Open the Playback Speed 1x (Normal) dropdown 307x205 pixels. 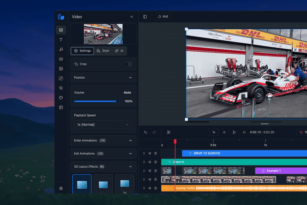(x=103, y=125)
